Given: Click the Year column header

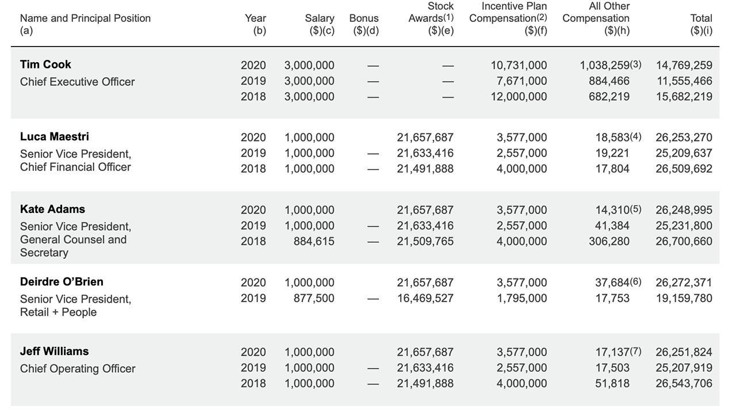Looking at the screenshot, I should (255, 25).
